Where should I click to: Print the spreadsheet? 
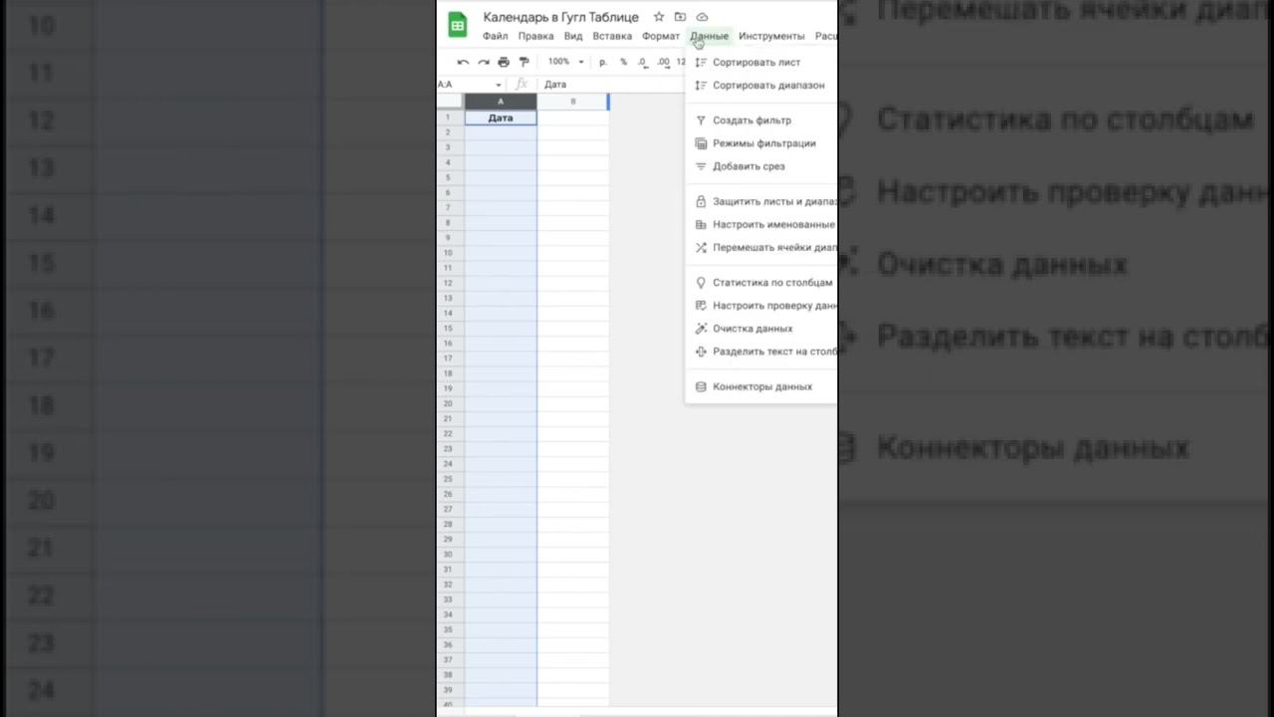(x=504, y=62)
